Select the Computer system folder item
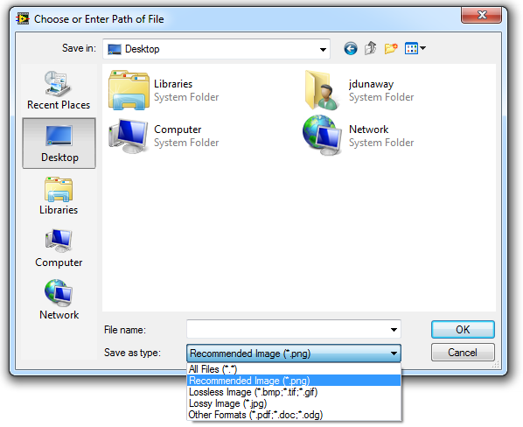523x427 pixels. tap(164, 136)
